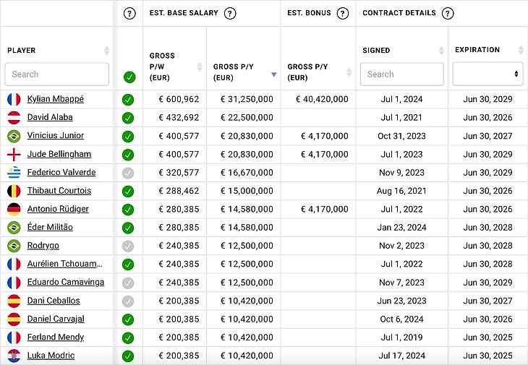Click the Player search input field
Screen dimensions: 528x365
coord(56,74)
